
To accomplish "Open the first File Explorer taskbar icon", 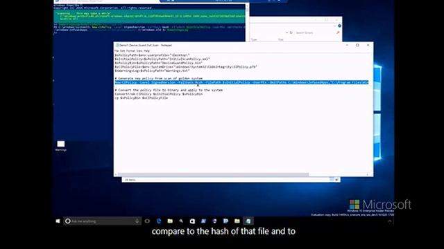I will (x=170, y=221).
